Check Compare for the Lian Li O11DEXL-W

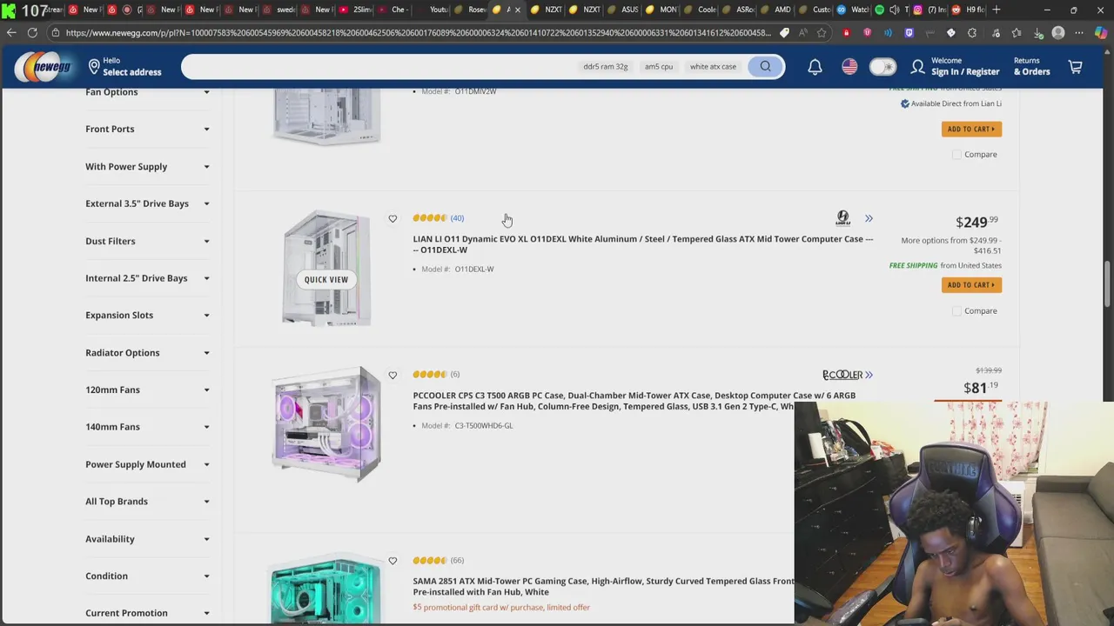[957, 311]
